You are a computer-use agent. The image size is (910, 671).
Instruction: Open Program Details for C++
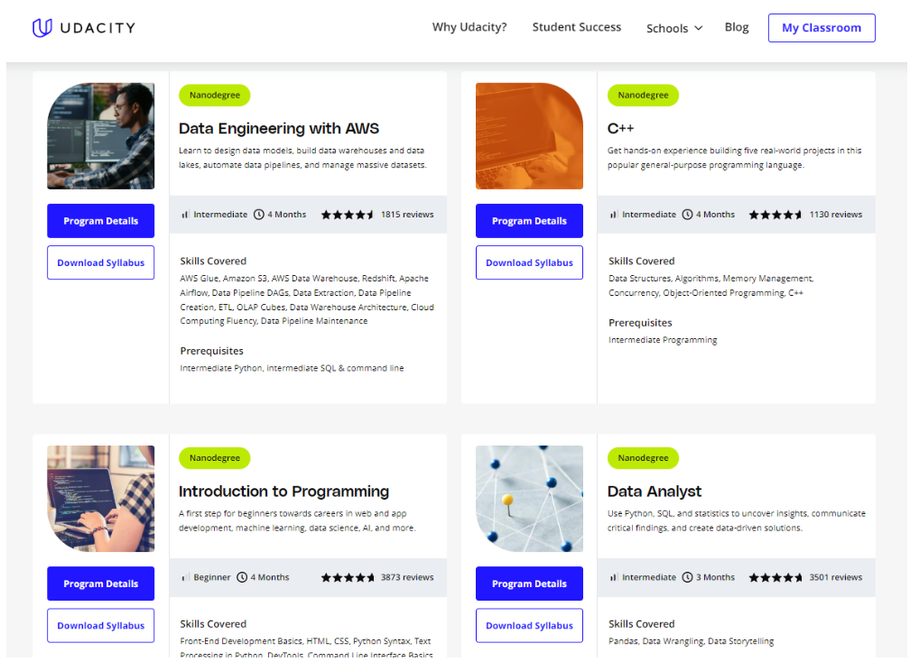coord(529,221)
